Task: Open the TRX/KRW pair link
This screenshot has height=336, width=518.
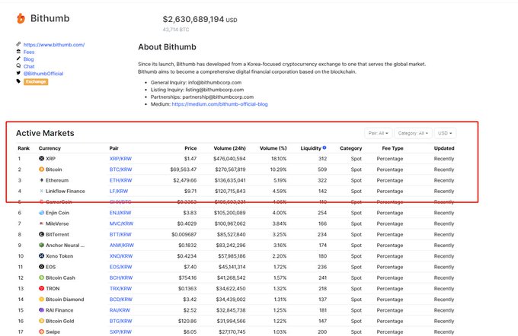Action: click(120, 289)
